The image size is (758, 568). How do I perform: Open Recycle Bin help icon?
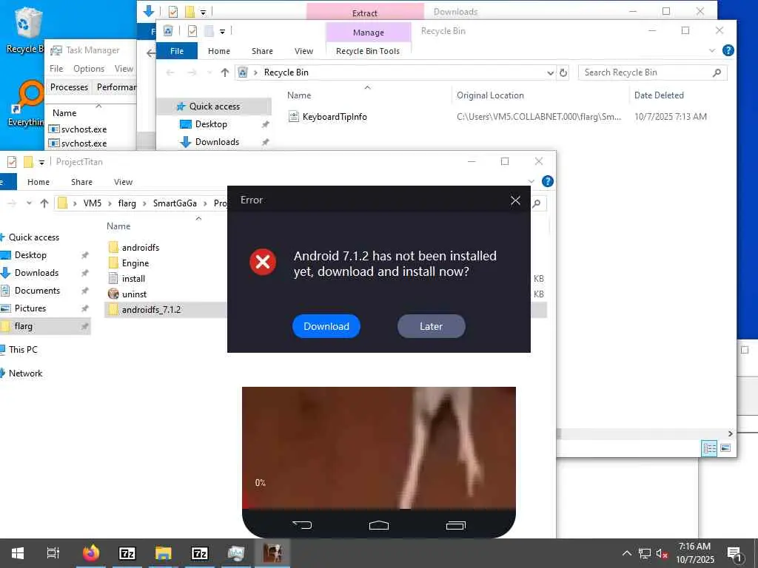[728, 50]
